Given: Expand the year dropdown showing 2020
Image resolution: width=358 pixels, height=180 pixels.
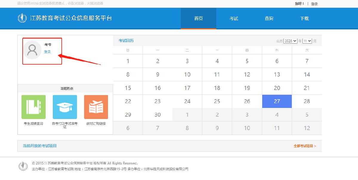Looking at the screenshot, I should pyautogui.click(x=290, y=41).
